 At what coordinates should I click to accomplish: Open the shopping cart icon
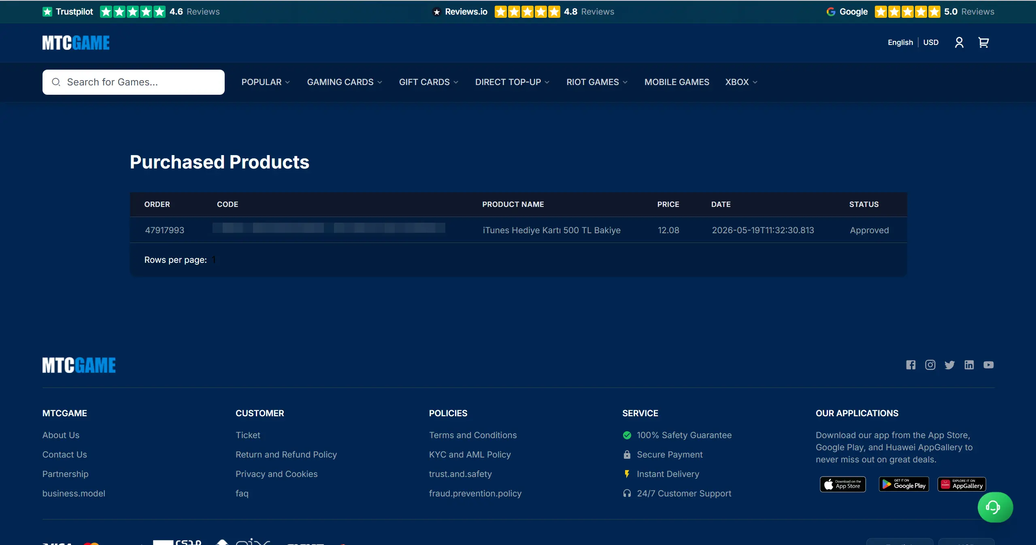(x=983, y=43)
